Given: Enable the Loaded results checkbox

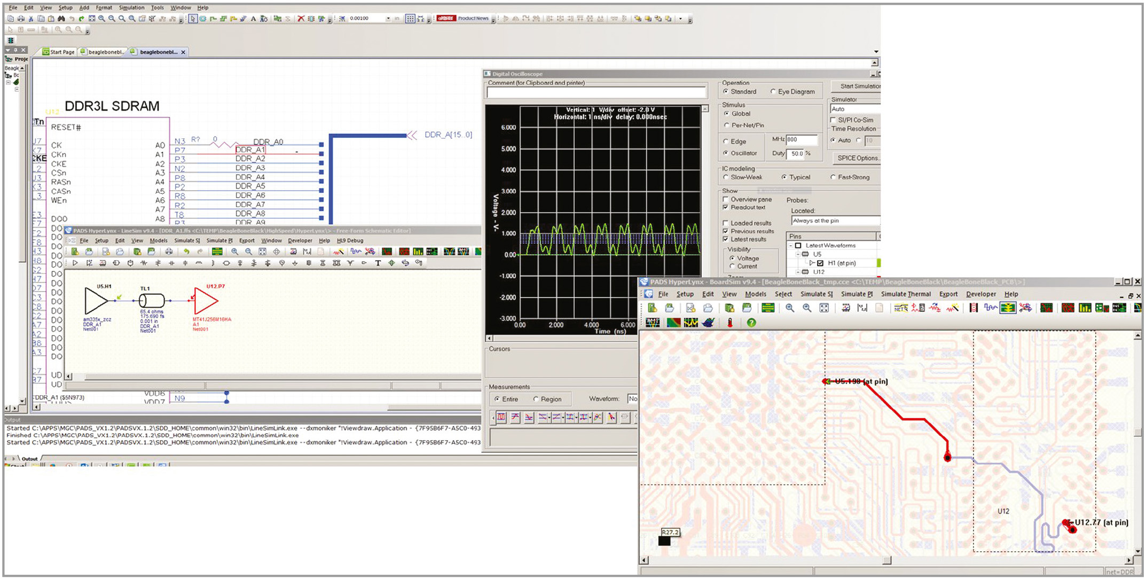Looking at the screenshot, I should (726, 223).
